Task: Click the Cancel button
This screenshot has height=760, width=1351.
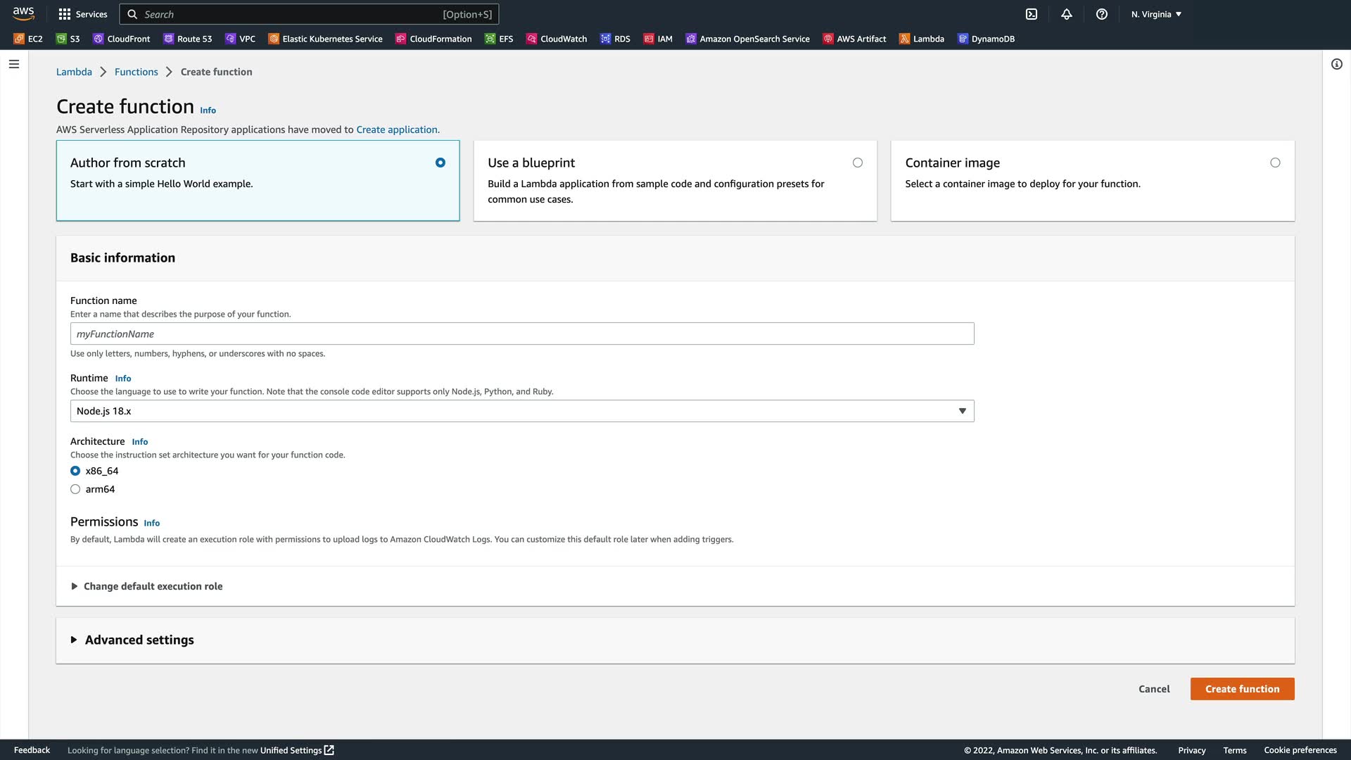Action: coord(1154,689)
